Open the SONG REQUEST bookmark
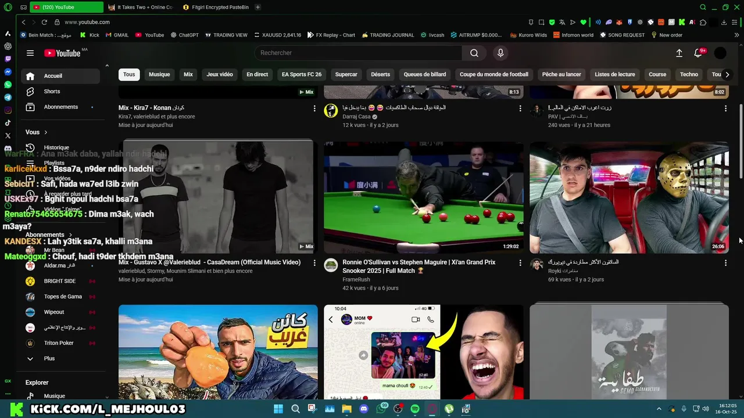 623,35
